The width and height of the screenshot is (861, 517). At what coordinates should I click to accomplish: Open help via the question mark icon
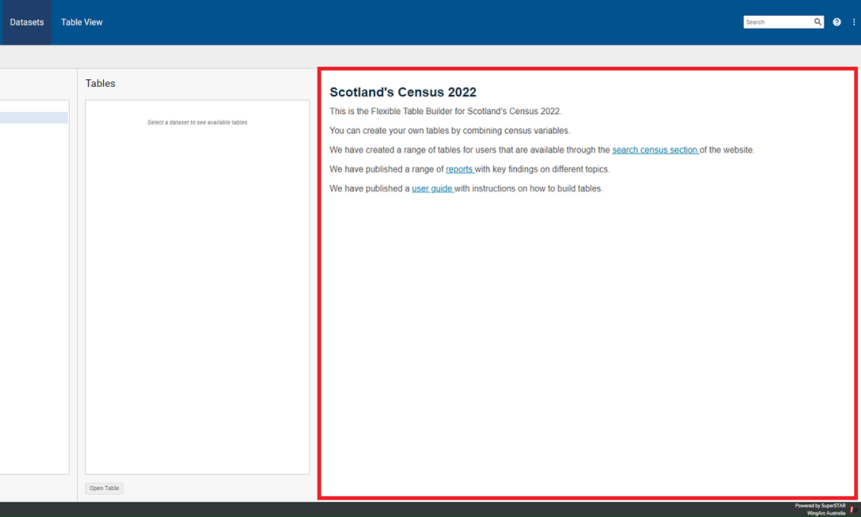[x=837, y=22]
